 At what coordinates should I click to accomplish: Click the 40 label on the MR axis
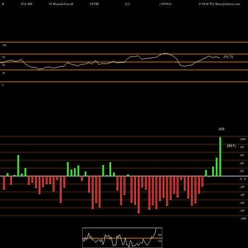pyautogui.click(x=242, y=163)
